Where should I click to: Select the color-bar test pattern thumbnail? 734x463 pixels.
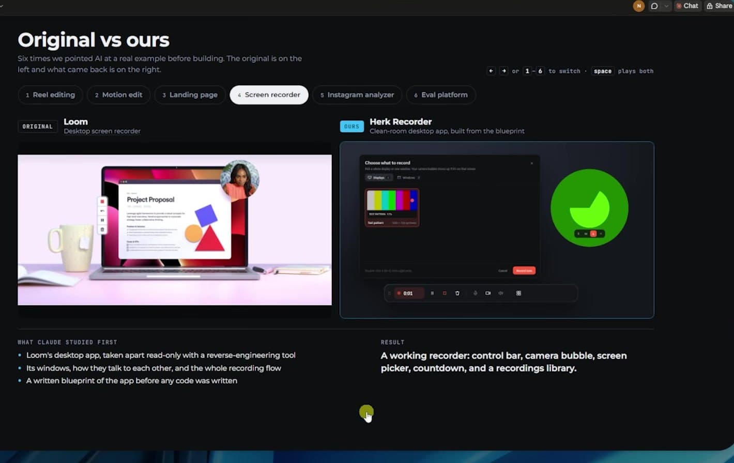(392, 207)
